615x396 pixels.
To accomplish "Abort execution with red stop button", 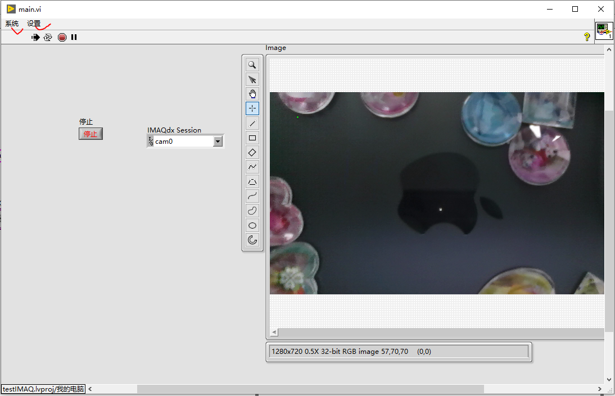I will [x=62, y=37].
